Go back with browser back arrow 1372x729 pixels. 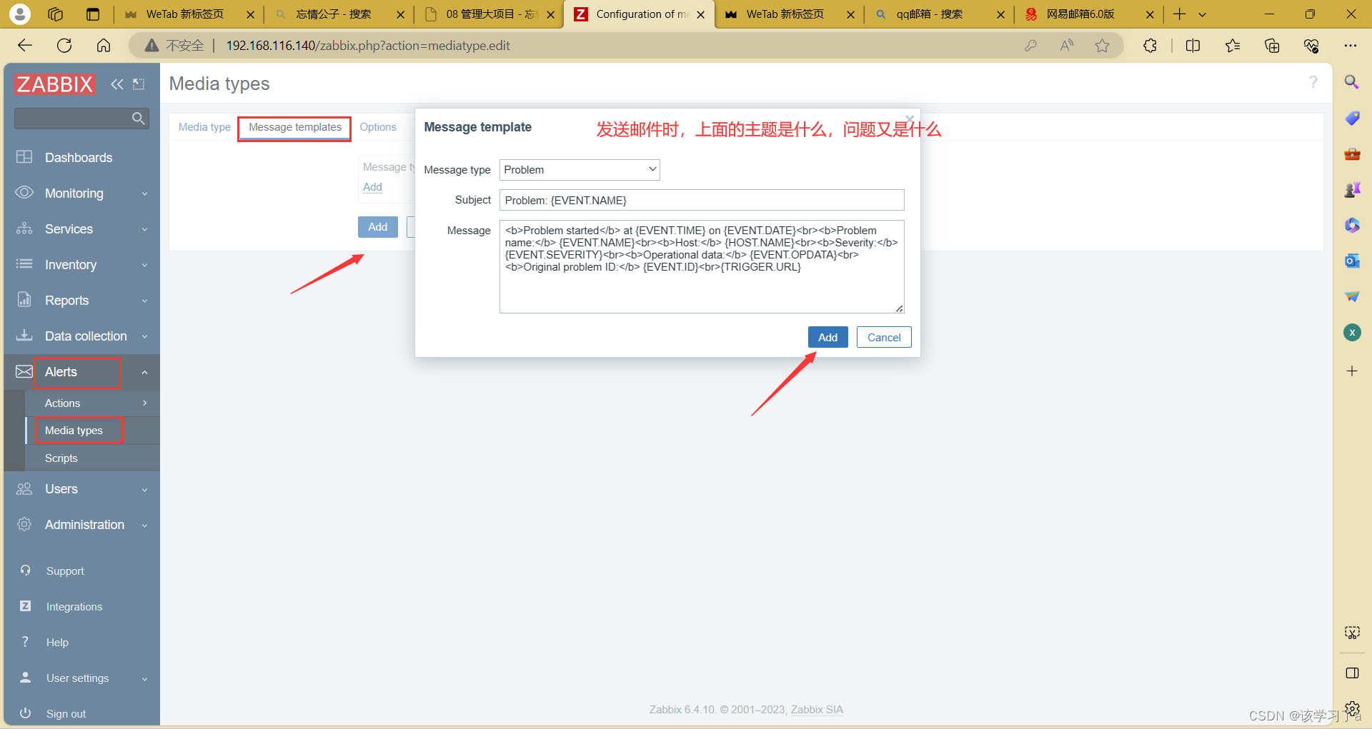pyautogui.click(x=25, y=46)
